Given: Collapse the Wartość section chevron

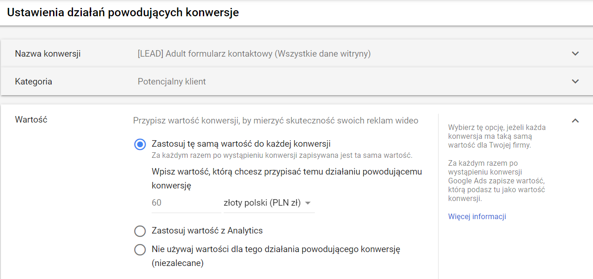Looking at the screenshot, I should (575, 121).
